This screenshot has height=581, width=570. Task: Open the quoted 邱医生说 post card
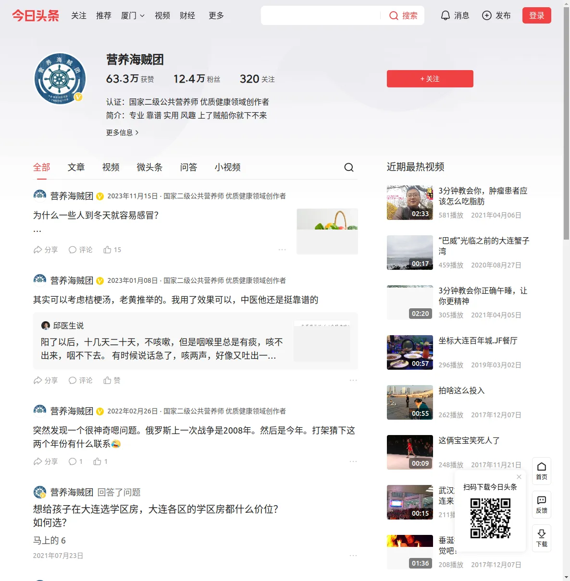coord(196,341)
